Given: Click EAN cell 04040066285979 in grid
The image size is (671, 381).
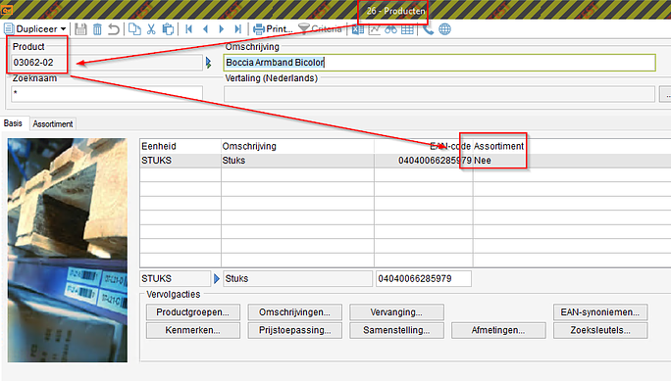Looking at the screenshot, I should pos(423,161).
